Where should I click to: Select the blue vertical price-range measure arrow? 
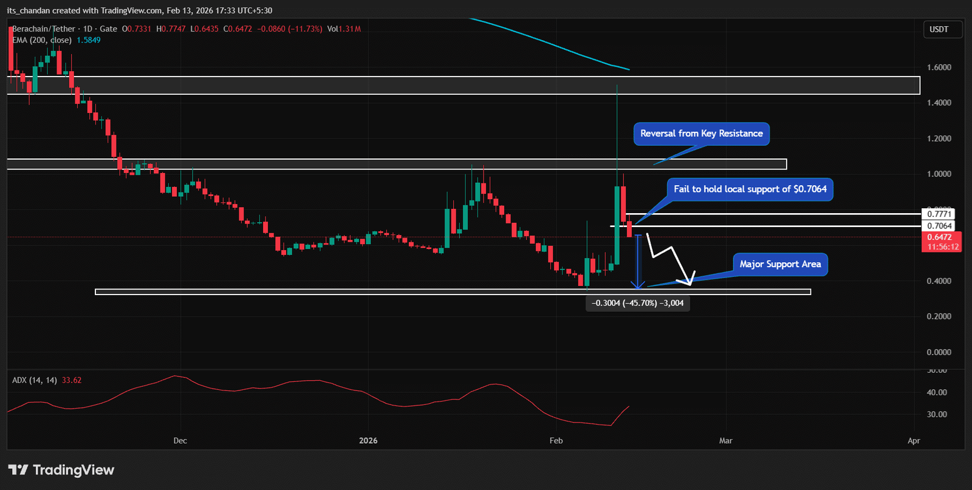tap(638, 261)
